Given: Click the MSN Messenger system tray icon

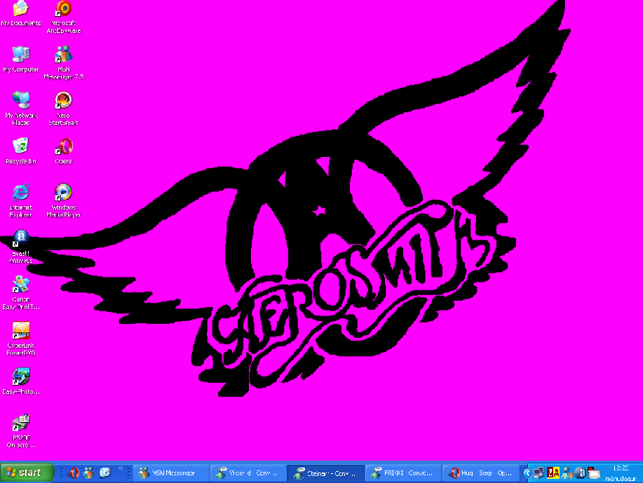Looking at the screenshot, I should click(567, 473).
